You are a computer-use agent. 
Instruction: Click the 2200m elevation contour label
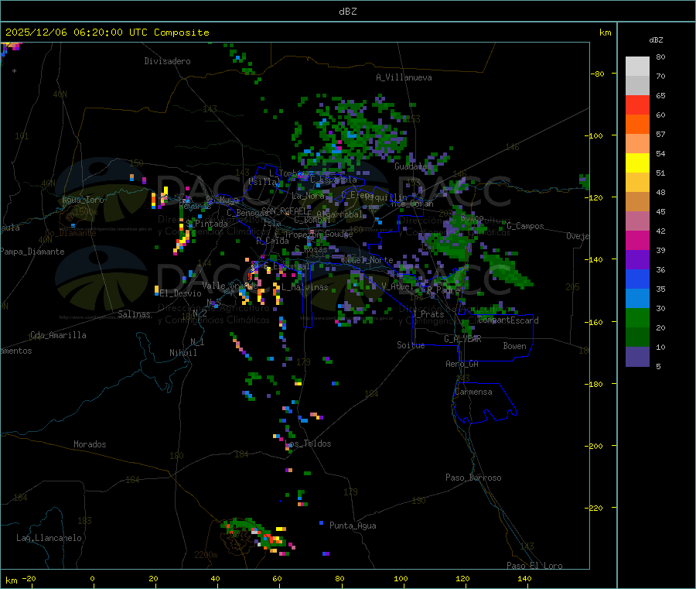click(206, 555)
